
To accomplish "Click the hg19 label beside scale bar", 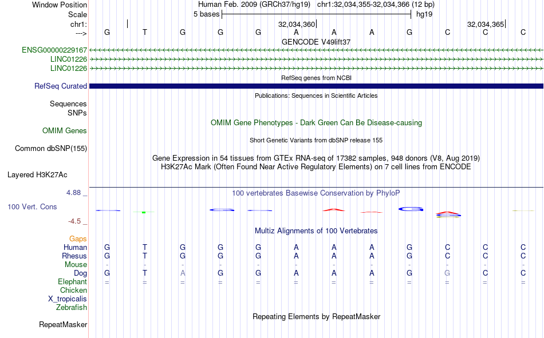I will 424,14.
